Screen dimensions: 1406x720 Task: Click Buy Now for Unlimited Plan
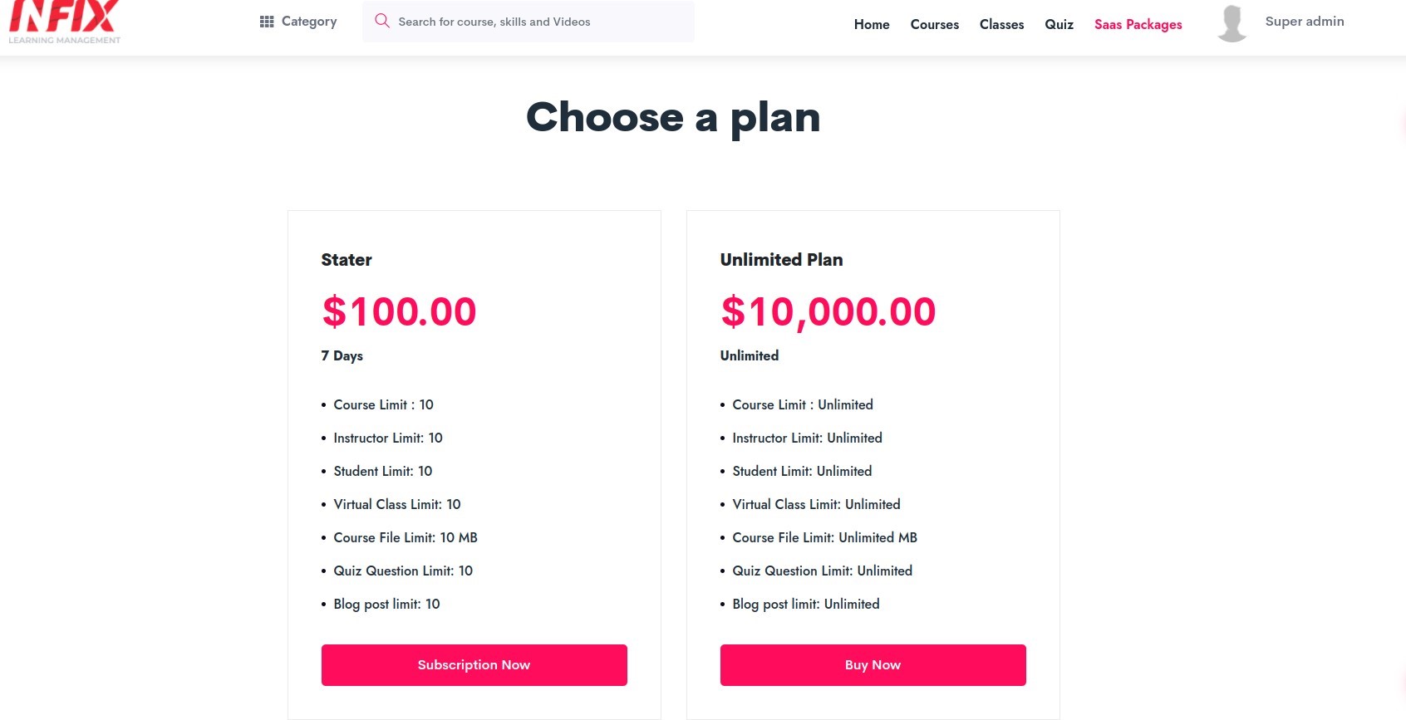[873, 665]
